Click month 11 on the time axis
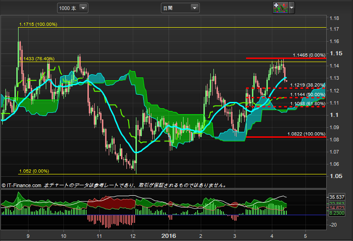Viewport: 353px width, 241px height. click(99, 236)
